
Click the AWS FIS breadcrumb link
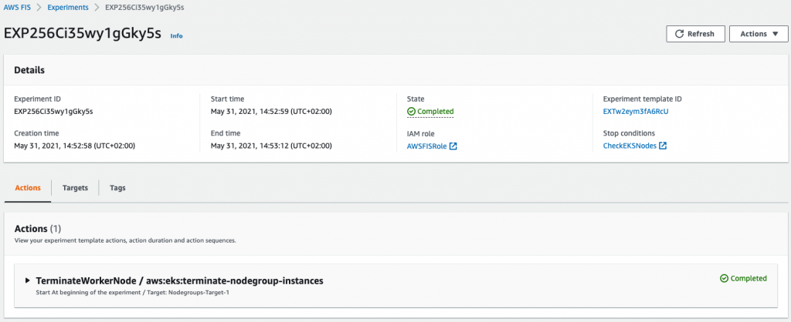[17, 8]
